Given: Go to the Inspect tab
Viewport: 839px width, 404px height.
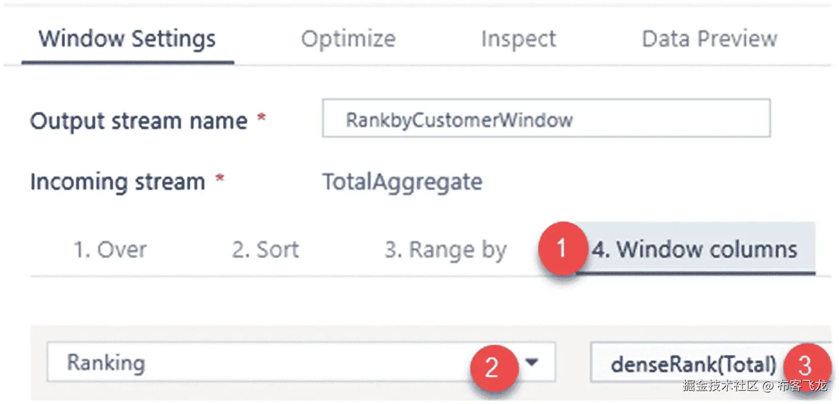Looking at the screenshot, I should pos(518,39).
